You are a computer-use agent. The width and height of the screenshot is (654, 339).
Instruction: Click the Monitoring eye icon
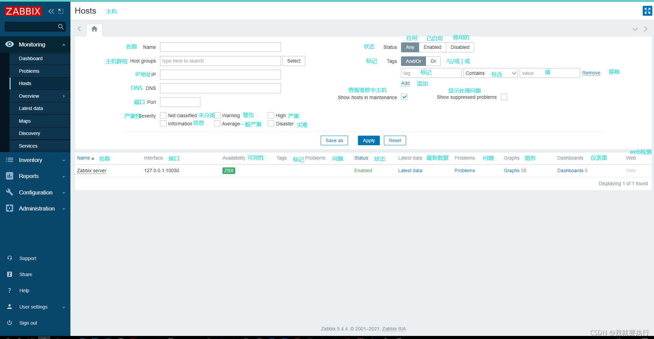pyautogui.click(x=10, y=44)
